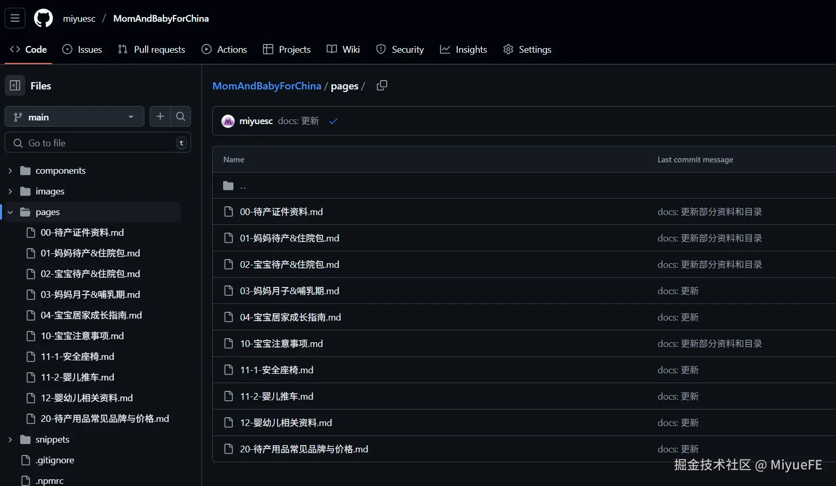Open the Pull requests tab
This screenshot has width=836, height=486.
152,49
